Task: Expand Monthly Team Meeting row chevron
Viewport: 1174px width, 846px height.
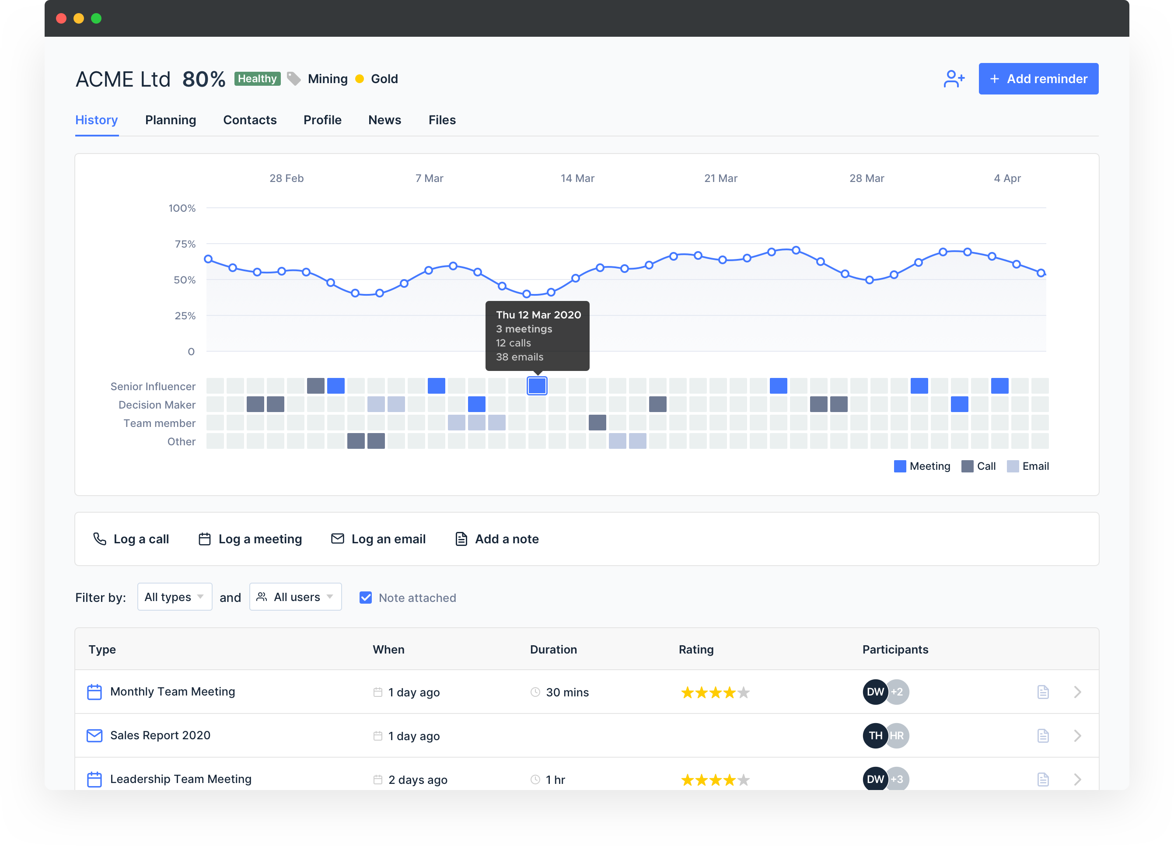Action: [x=1077, y=692]
